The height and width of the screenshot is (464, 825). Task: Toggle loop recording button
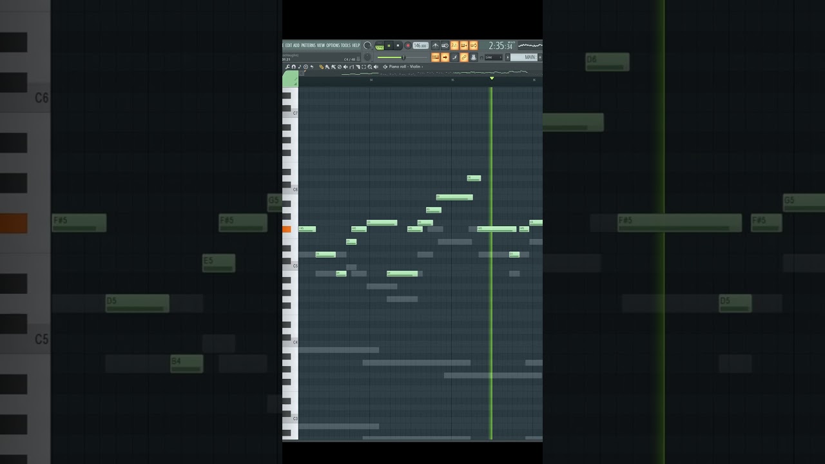pyautogui.click(x=473, y=45)
